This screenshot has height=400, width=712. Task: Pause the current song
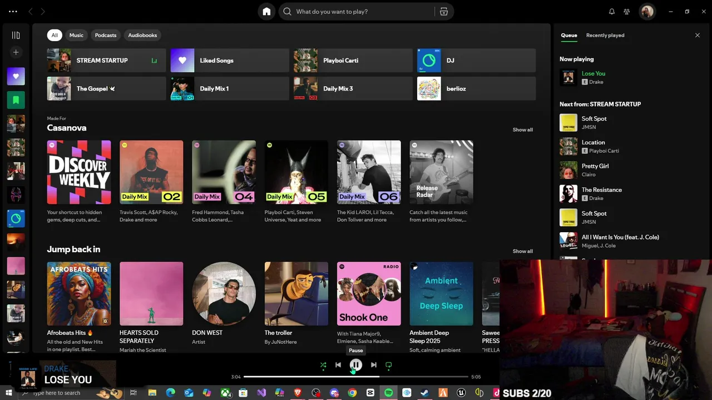click(x=355, y=365)
